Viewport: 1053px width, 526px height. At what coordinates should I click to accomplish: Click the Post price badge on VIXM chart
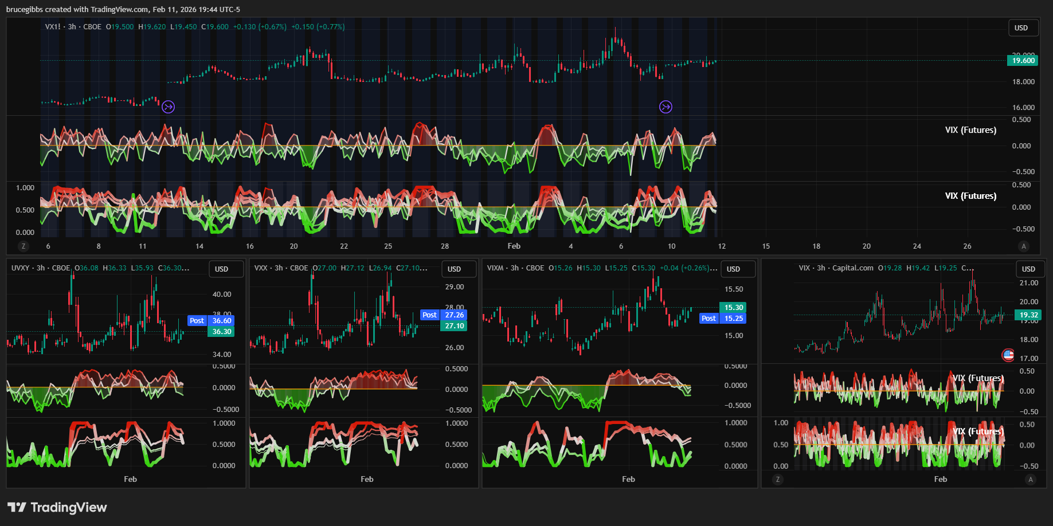coord(708,319)
